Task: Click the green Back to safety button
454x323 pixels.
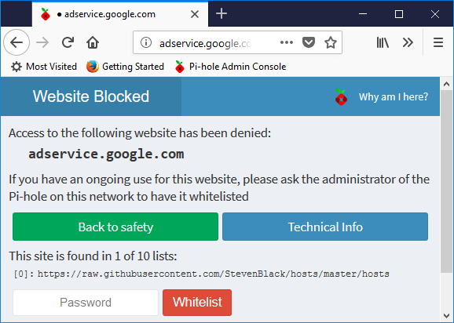Action: tap(115, 227)
